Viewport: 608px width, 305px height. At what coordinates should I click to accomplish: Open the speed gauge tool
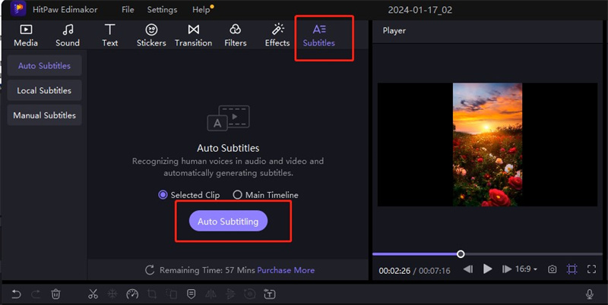(x=132, y=294)
